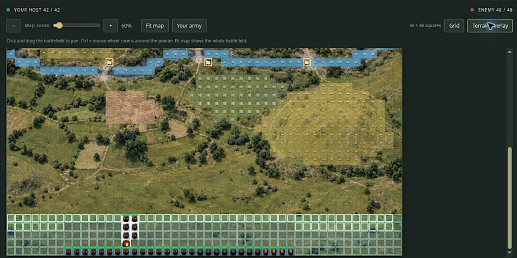The image size is (517, 258).
Task: Click the 'ENEMY 48 / 48' counter
Action: click(495, 10)
